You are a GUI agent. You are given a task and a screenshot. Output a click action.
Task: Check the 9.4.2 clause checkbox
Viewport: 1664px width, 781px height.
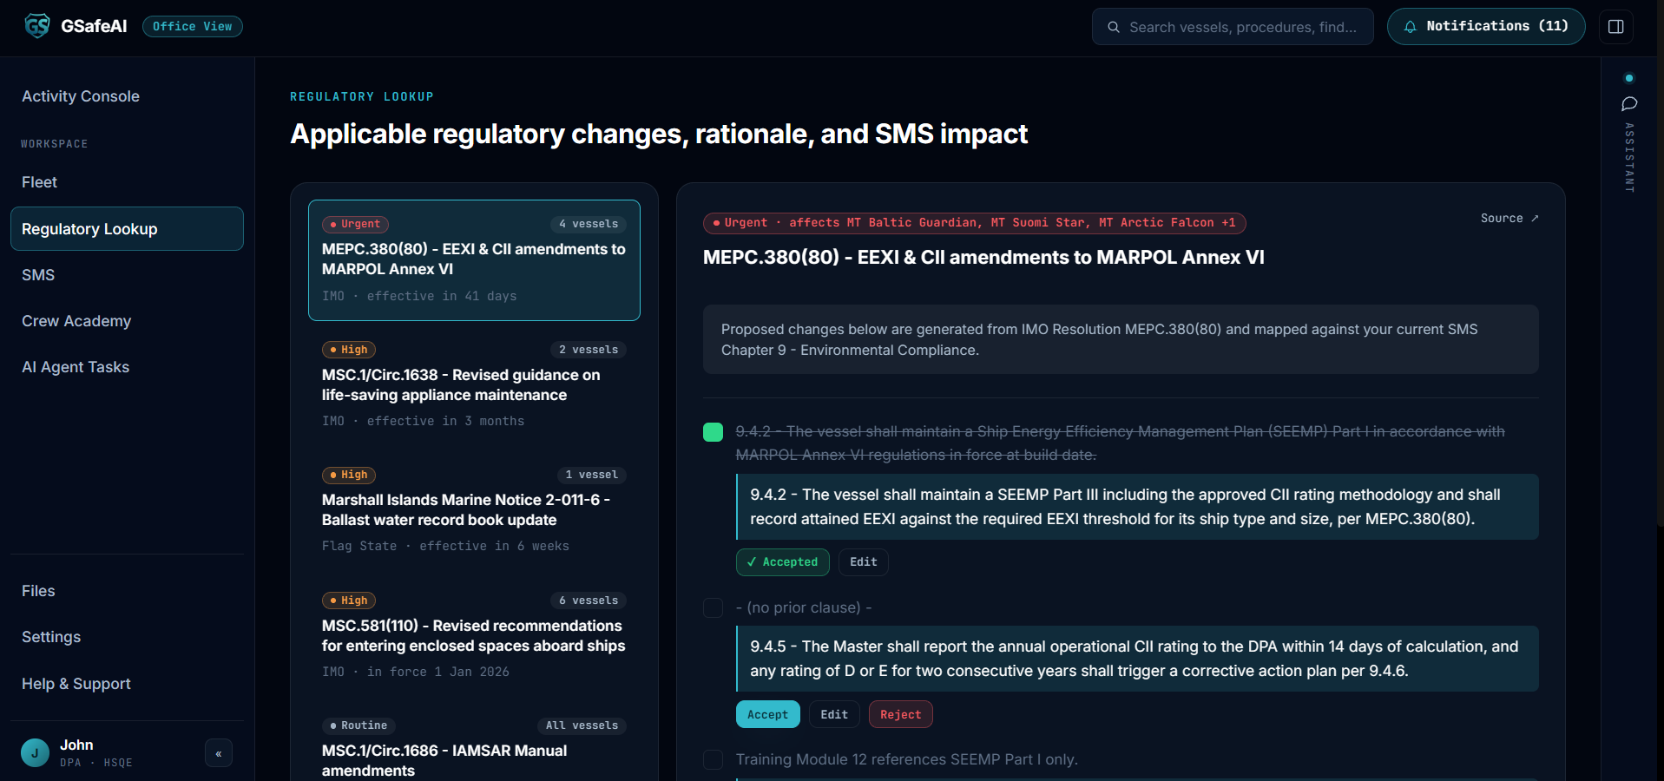click(x=713, y=432)
